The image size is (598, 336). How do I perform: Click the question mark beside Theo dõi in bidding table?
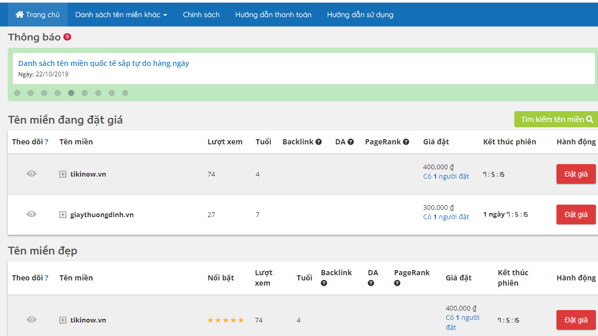click(47, 142)
